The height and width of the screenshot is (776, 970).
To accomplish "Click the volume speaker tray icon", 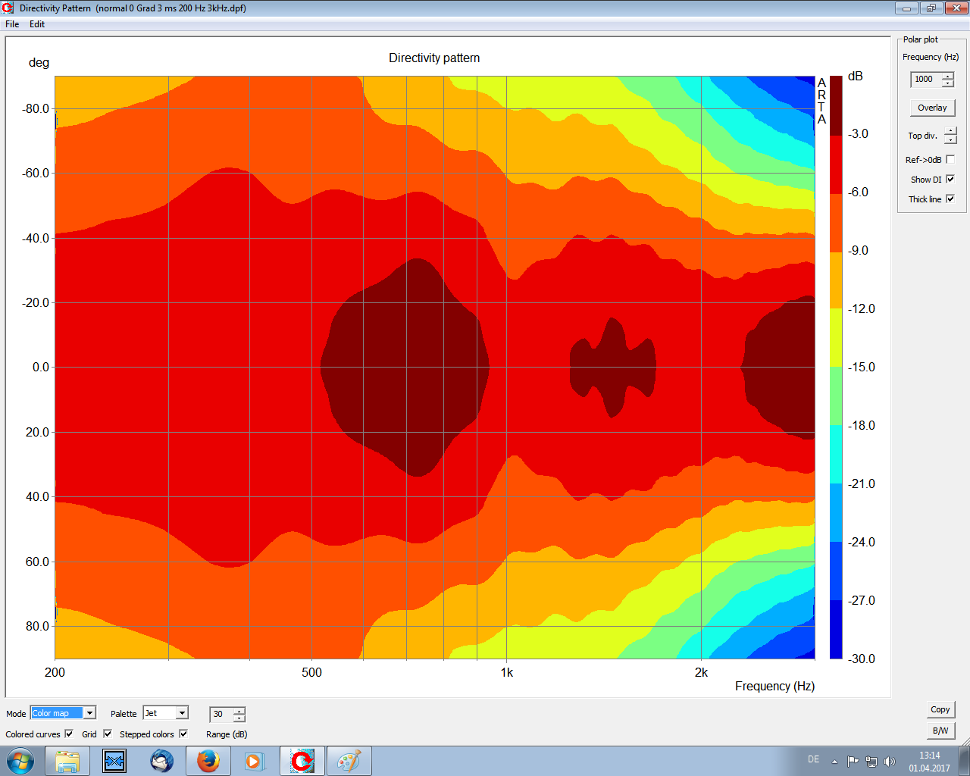I will [890, 762].
